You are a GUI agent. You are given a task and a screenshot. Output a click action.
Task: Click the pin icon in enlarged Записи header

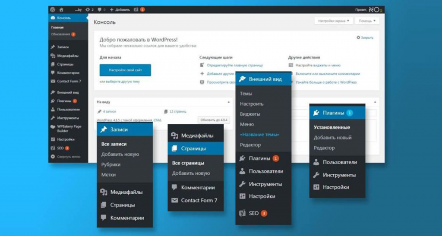(x=104, y=129)
